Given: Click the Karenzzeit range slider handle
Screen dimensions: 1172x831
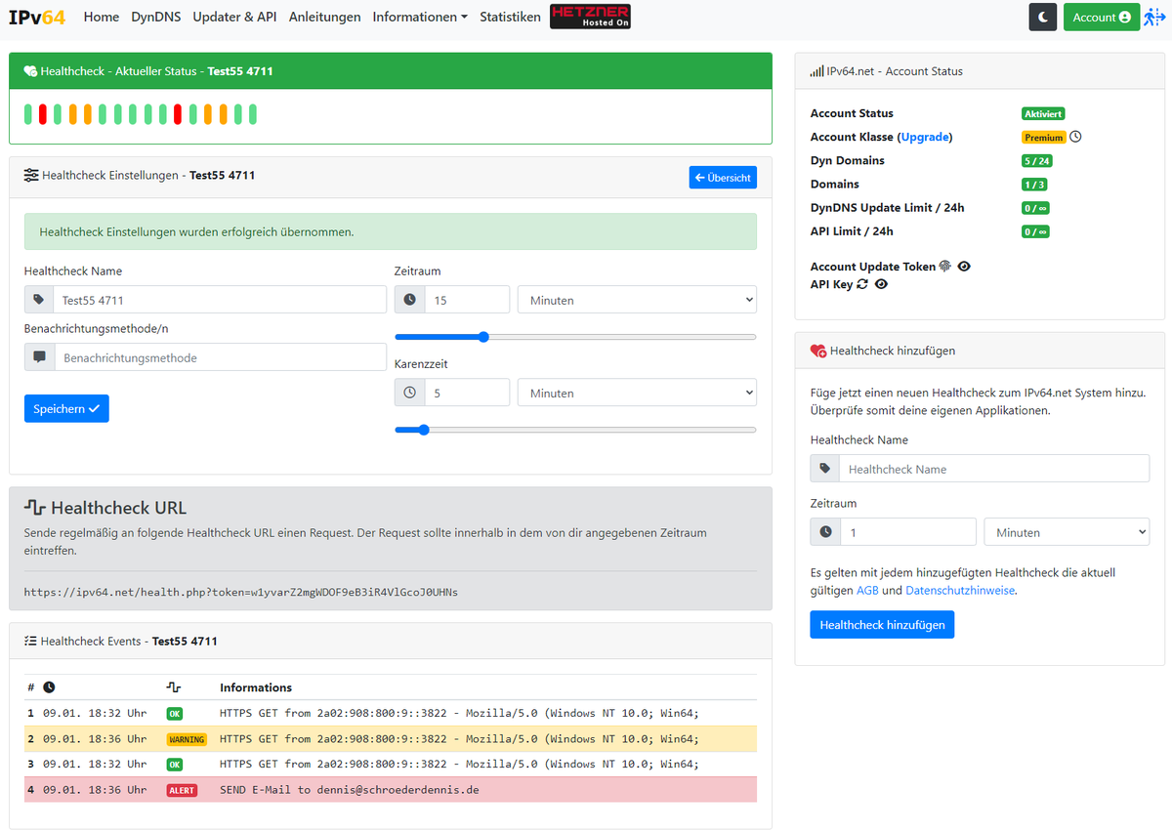Looking at the screenshot, I should pos(423,429).
